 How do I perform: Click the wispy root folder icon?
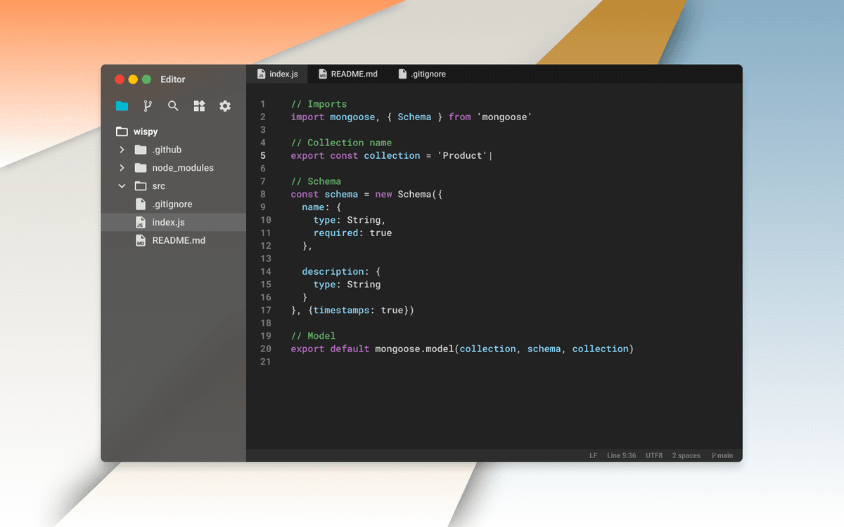click(x=122, y=131)
